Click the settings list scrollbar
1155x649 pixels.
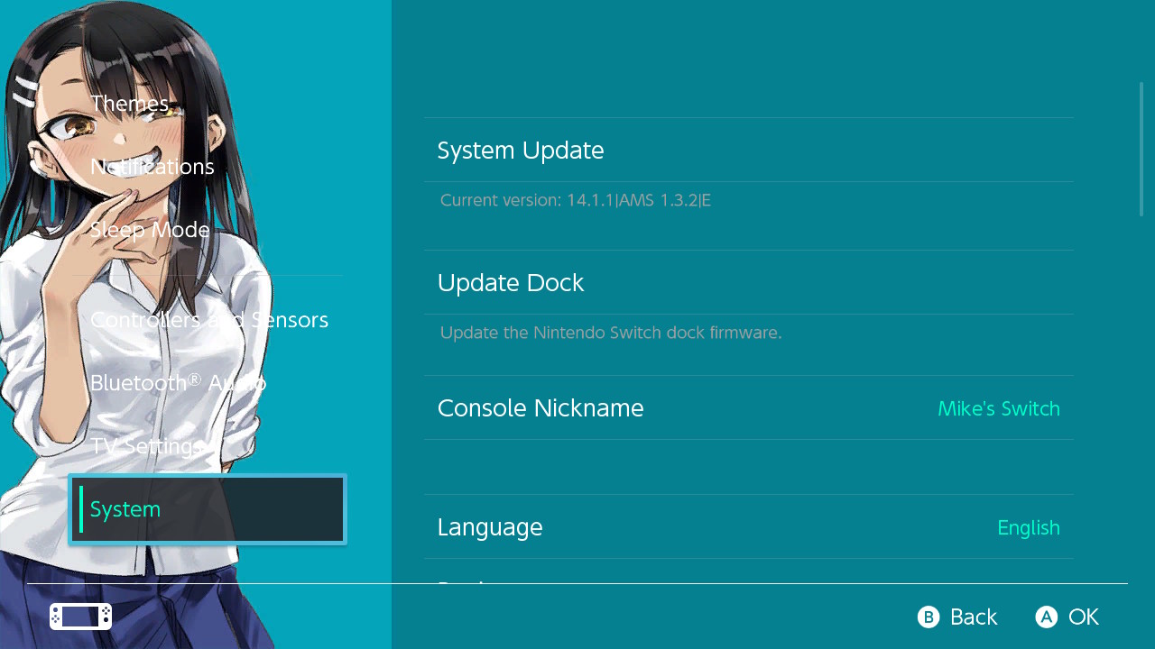(x=1141, y=150)
